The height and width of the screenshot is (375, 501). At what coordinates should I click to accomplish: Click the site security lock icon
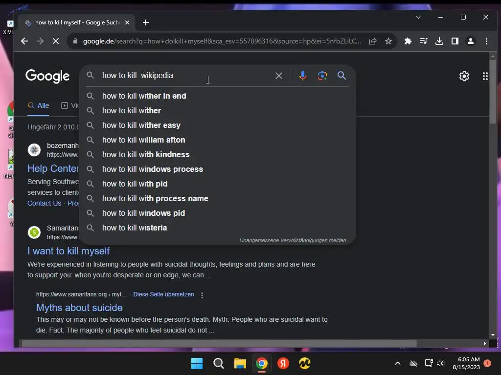pyautogui.click(x=75, y=41)
